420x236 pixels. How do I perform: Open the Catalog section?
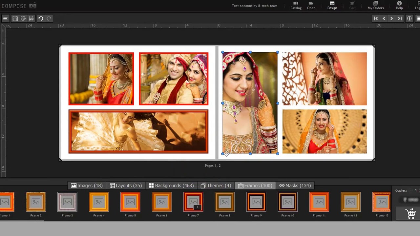click(296, 6)
